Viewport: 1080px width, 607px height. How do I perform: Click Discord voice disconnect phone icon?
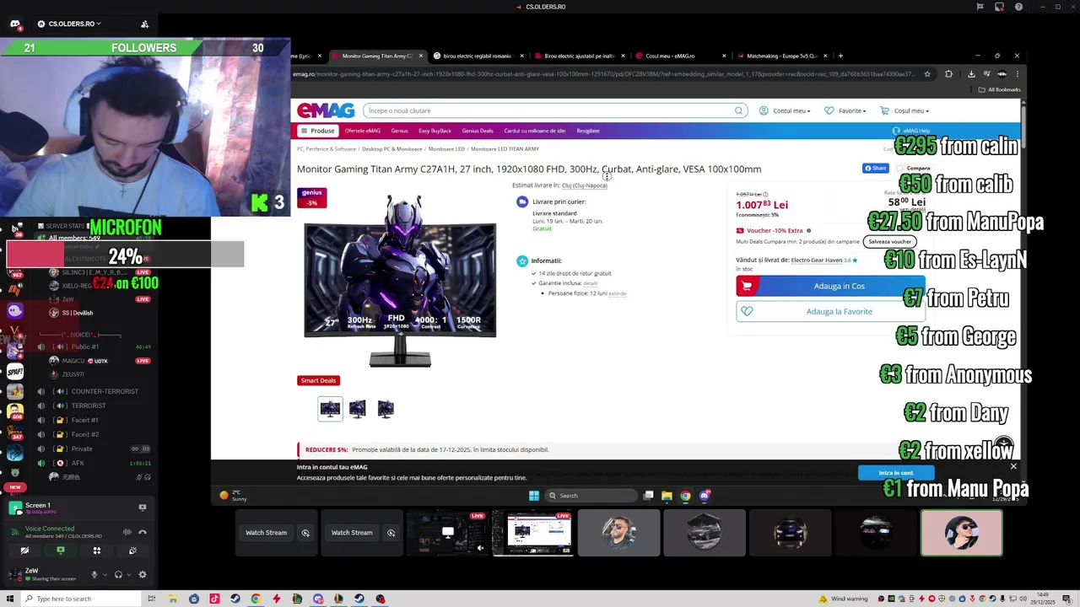143,532
